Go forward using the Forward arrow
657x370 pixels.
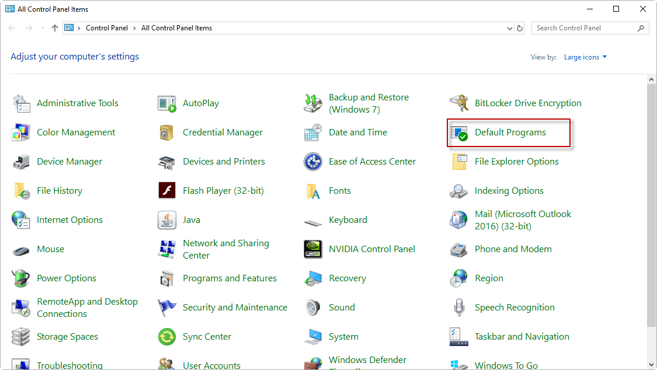[29, 28]
